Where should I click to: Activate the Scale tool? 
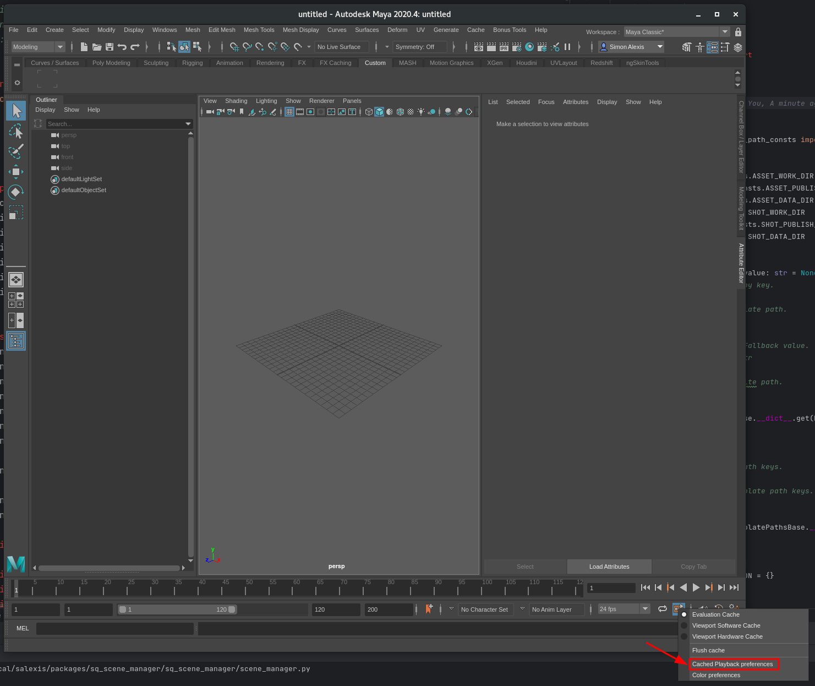pos(16,213)
